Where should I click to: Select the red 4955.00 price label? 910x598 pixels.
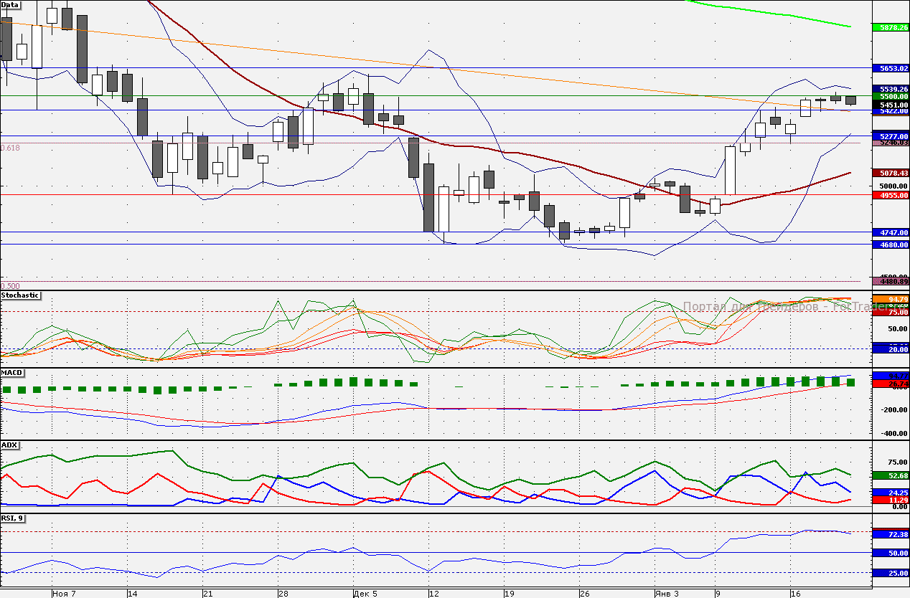coord(890,195)
